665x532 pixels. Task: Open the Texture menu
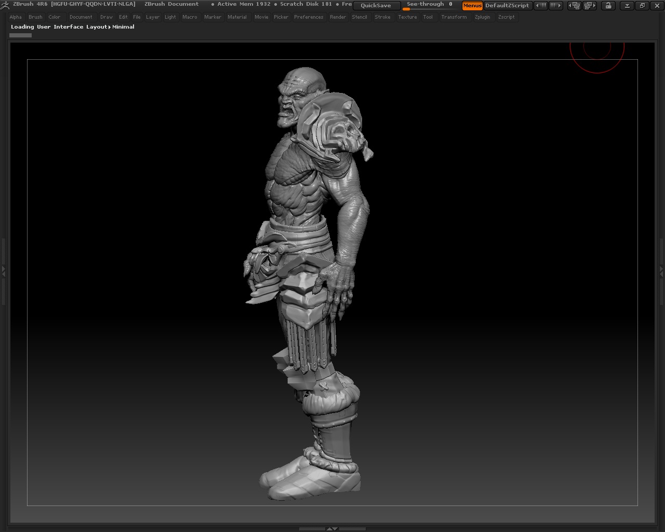click(408, 17)
